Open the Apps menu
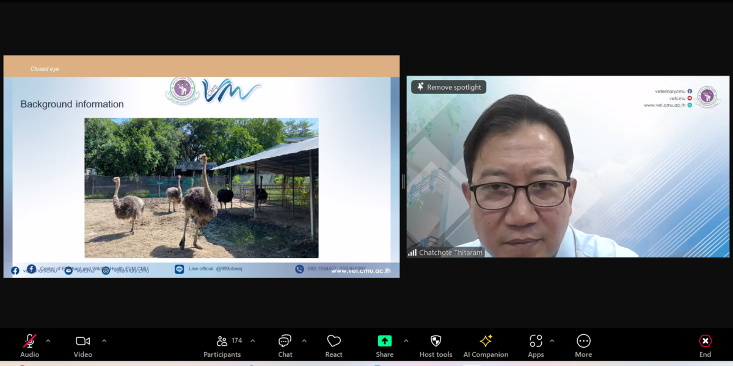Viewport: 733px width, 366px height. click(536, 345)
